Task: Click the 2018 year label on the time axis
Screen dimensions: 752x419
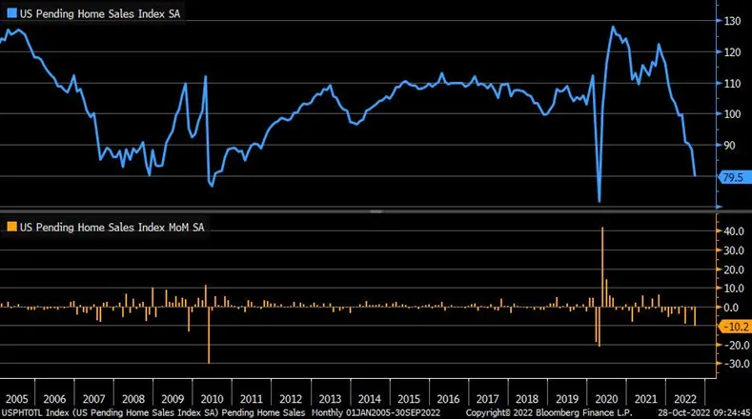Action: pos(527,399)
